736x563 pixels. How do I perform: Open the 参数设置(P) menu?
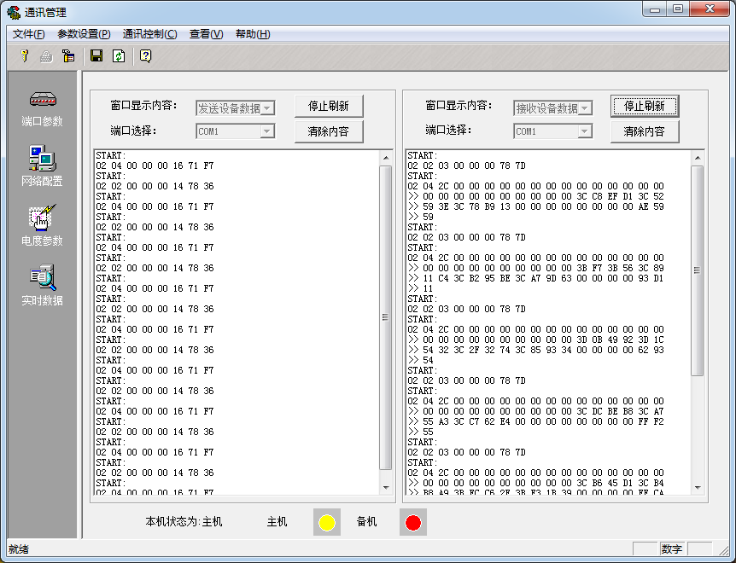(84, 34)
